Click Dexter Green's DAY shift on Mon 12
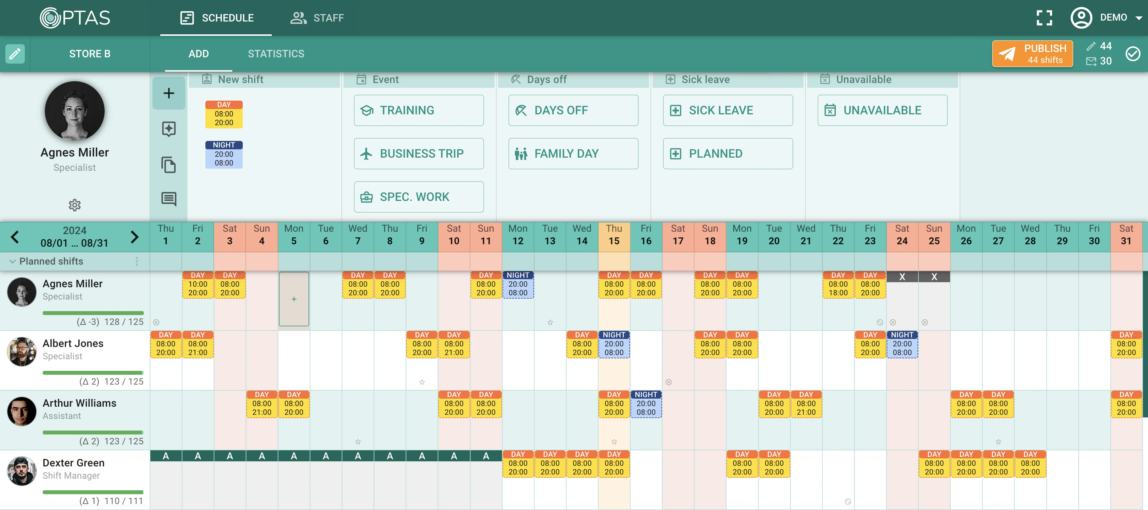Viewport: 1148px width, 510px height. tap(518, 464)
